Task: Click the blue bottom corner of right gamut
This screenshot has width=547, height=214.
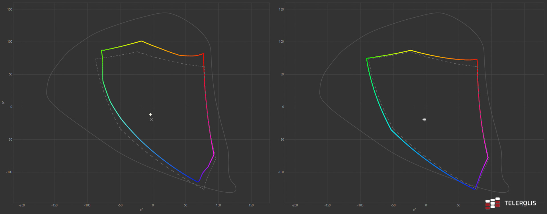Action: pos(475,189)
